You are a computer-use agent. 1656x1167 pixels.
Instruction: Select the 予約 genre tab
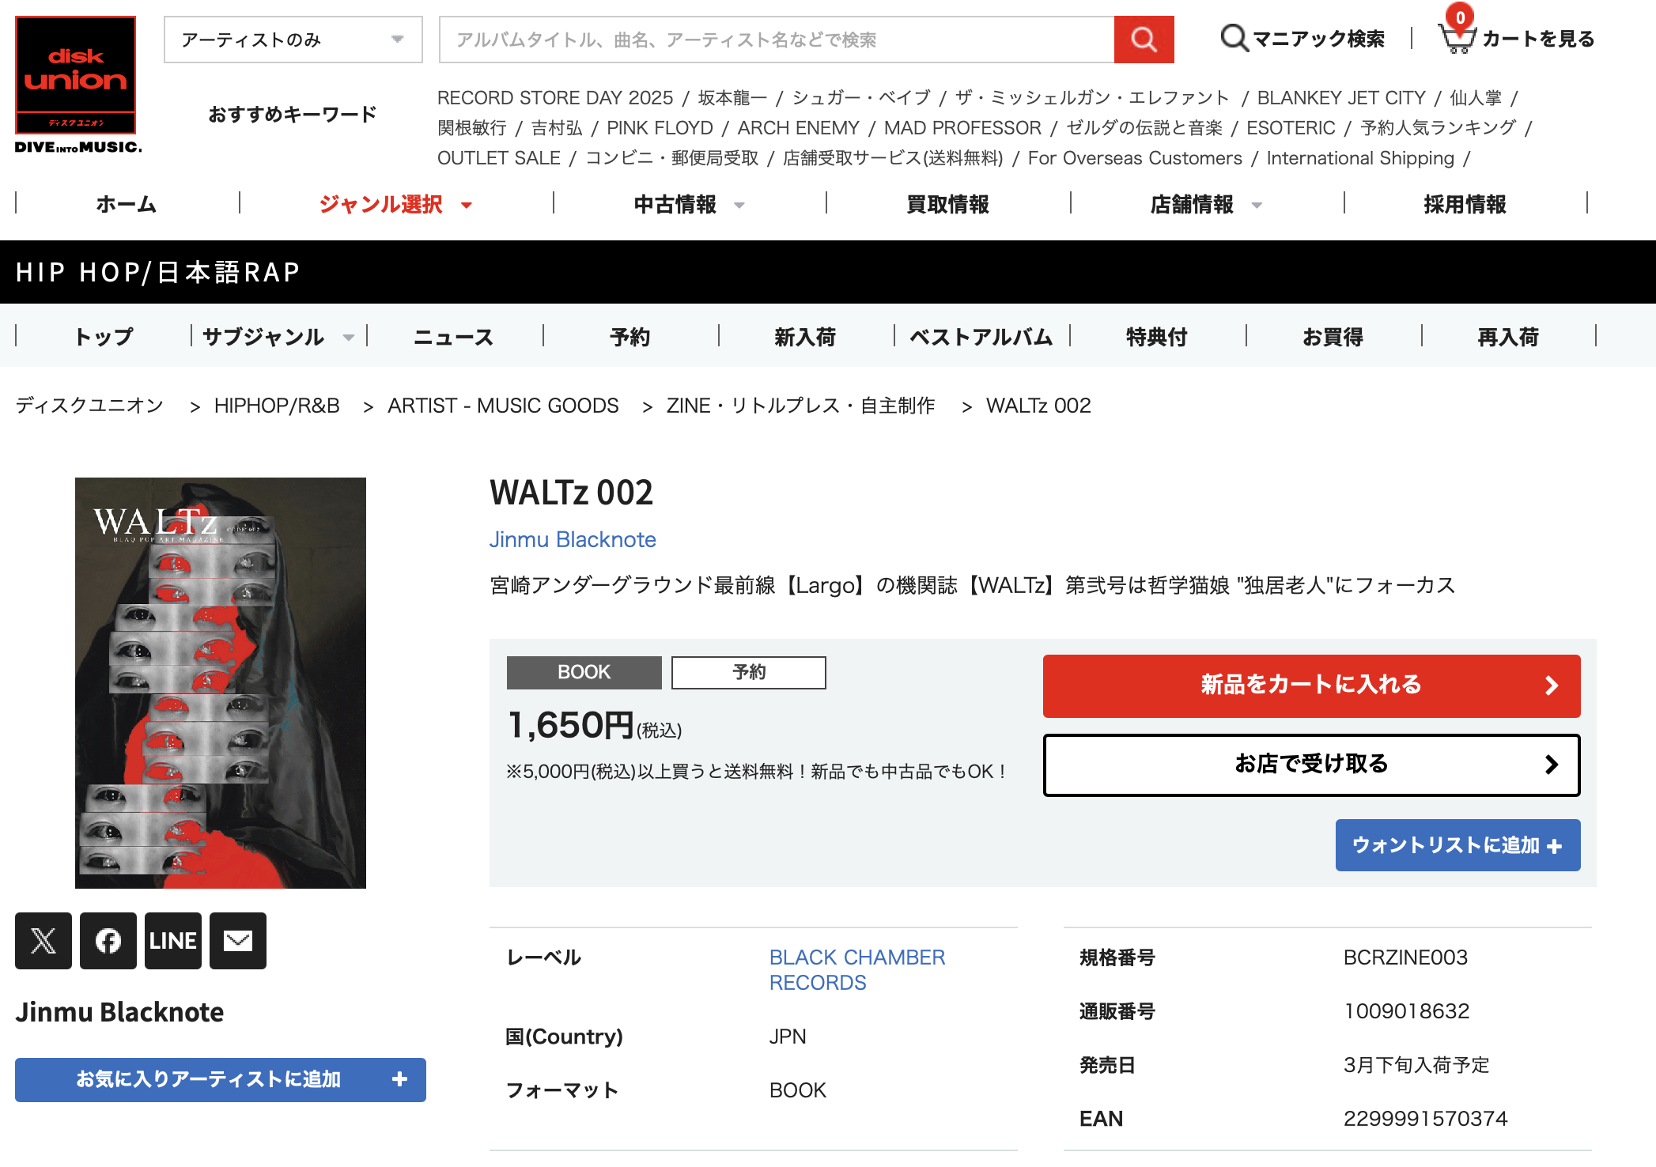tap(630, 337)
